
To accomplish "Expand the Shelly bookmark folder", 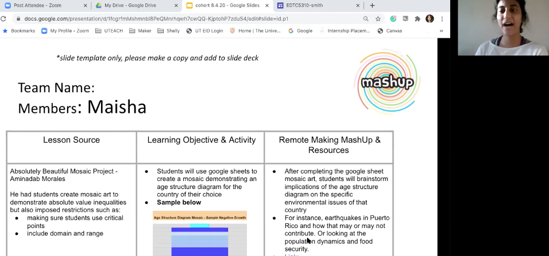I will coord(169,31).
